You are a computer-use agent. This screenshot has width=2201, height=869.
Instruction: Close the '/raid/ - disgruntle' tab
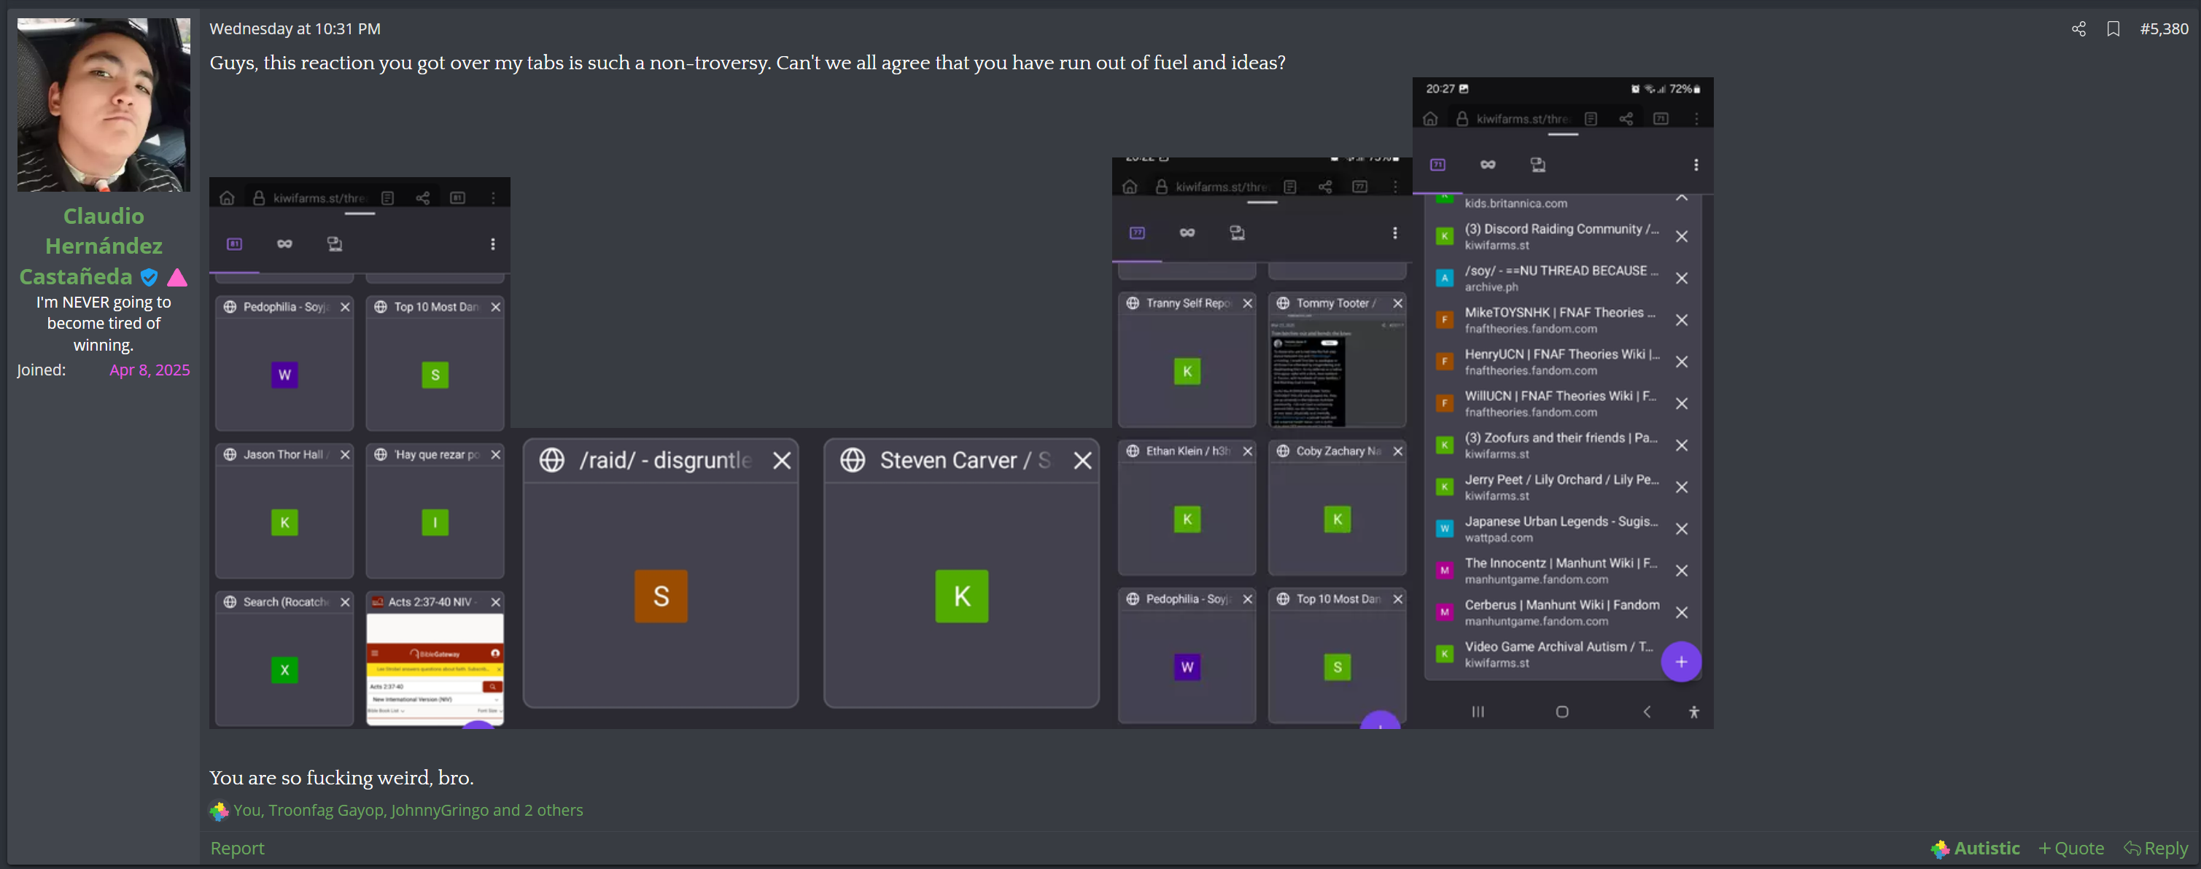(x=781, y=461)
